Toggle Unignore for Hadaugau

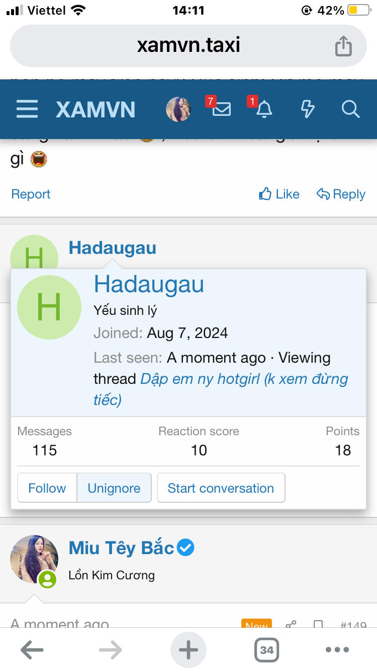tap(114, 488)
